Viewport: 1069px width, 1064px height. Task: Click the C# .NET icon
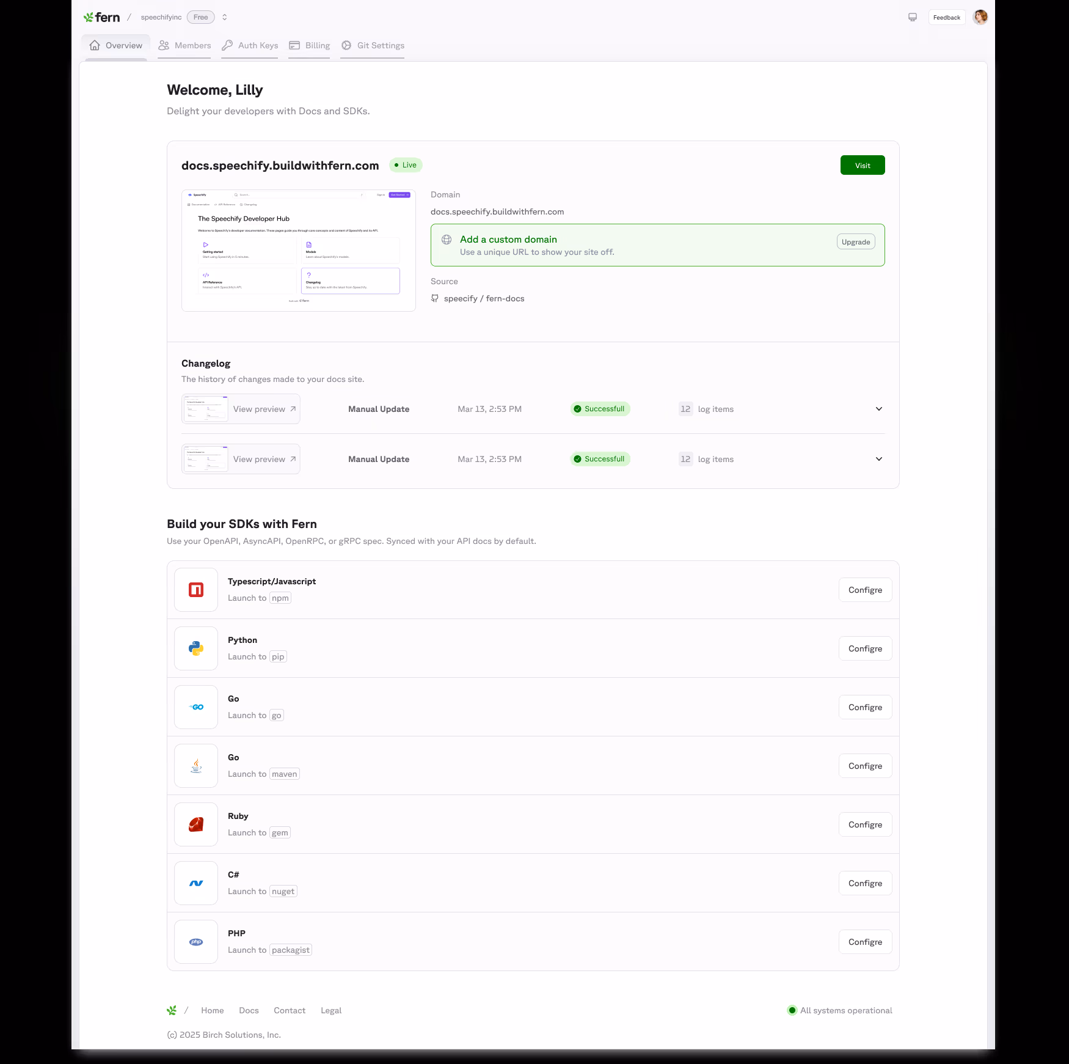[196, 883]
